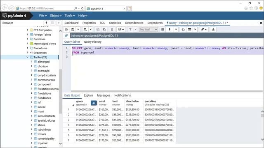Click the Copy icon in toolbar
Image resolution: width=264 pixels, height=148 pixels.
(98, 29)
